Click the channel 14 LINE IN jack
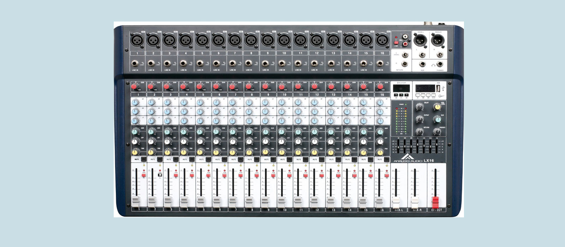This screenshot has width=565, height=247. coord(347,64)
